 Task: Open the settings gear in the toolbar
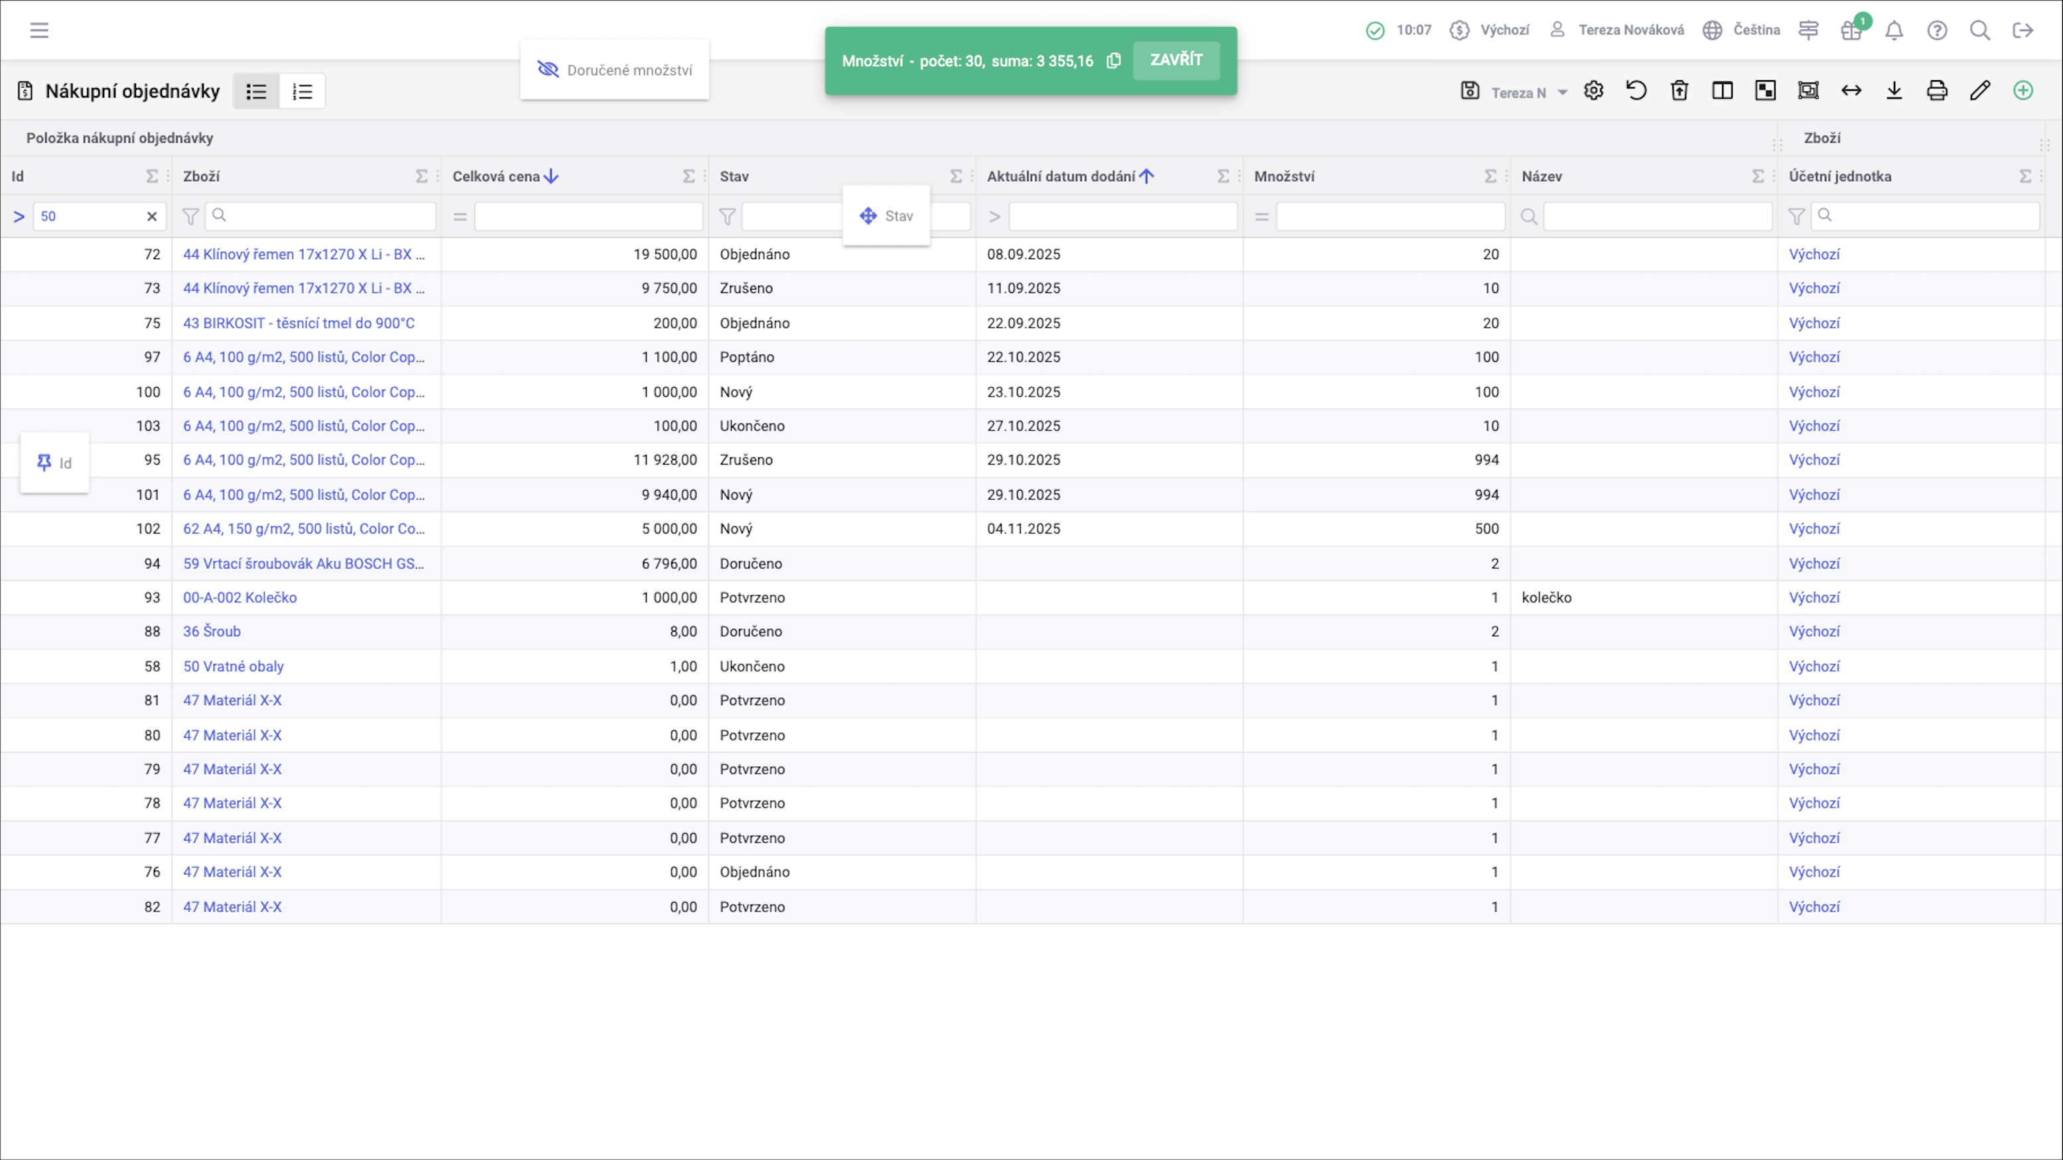click(x=1594, y=91)
